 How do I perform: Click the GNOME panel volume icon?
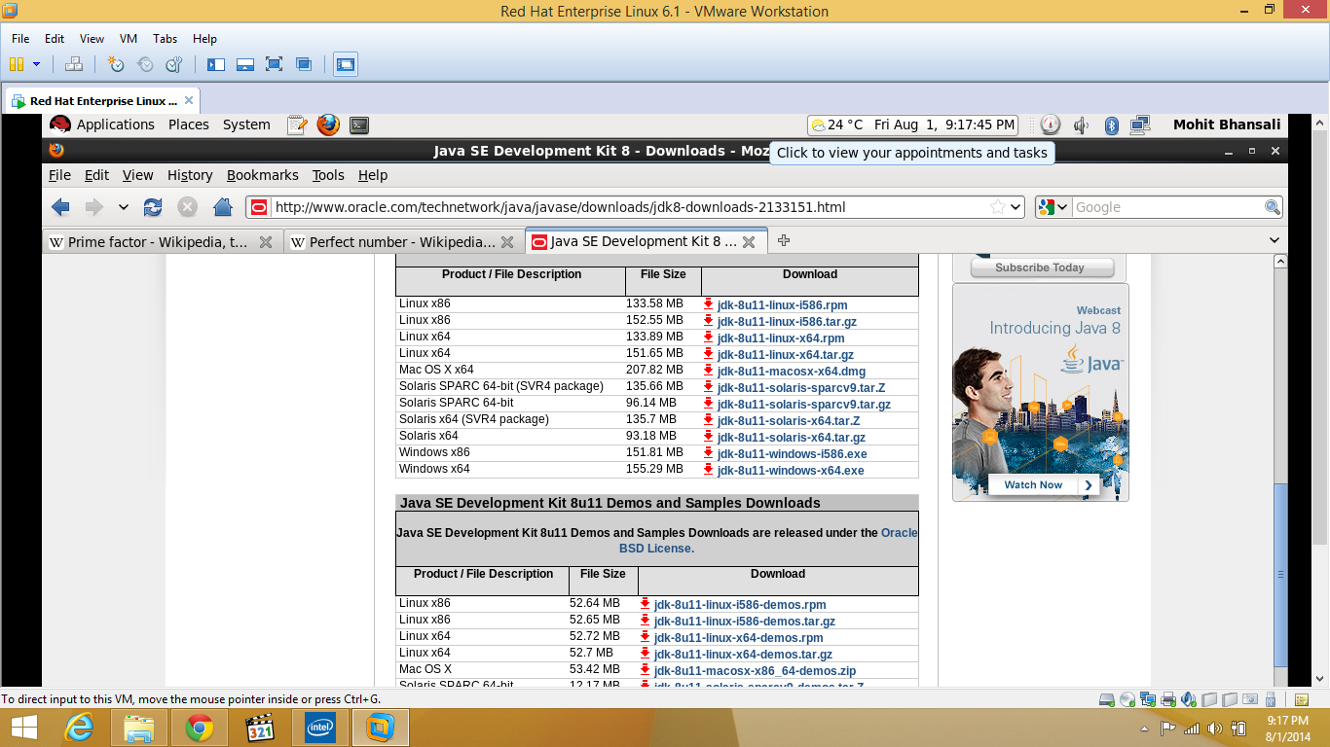[x=1081, y=124]
